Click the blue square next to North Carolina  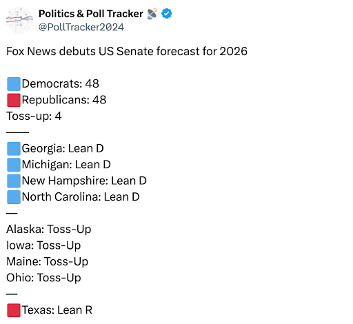[14, 197]
